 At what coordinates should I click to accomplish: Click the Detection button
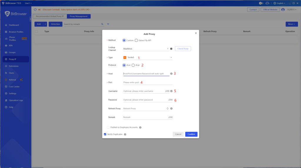56,24
